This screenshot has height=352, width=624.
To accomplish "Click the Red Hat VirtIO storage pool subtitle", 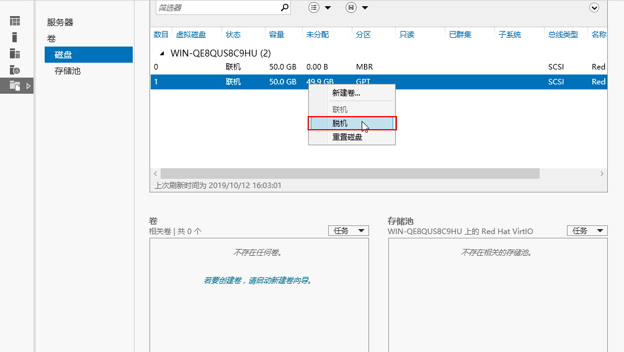I will click(460, 232).
